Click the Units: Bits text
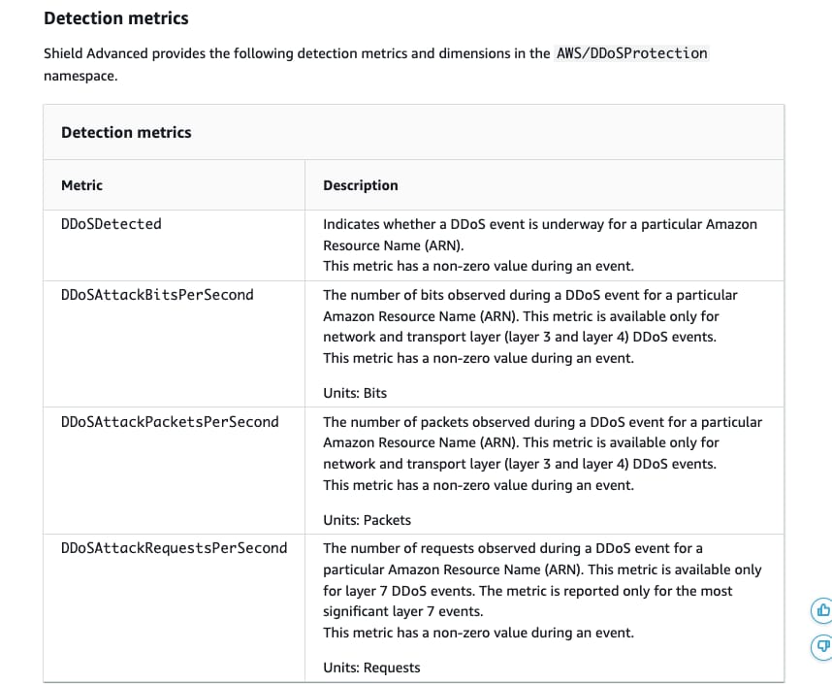 (x=355, y=393)
